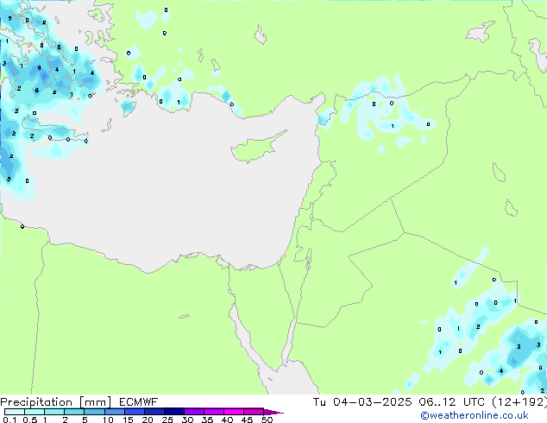The width and height of the screenshot is (547, 423).
Task: Click the '10' legend scale label
Action: (x=108, y=420)
